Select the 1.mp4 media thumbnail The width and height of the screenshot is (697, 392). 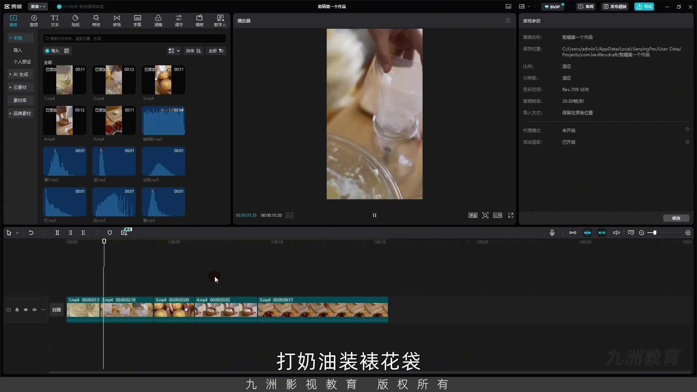pos(65,80)
